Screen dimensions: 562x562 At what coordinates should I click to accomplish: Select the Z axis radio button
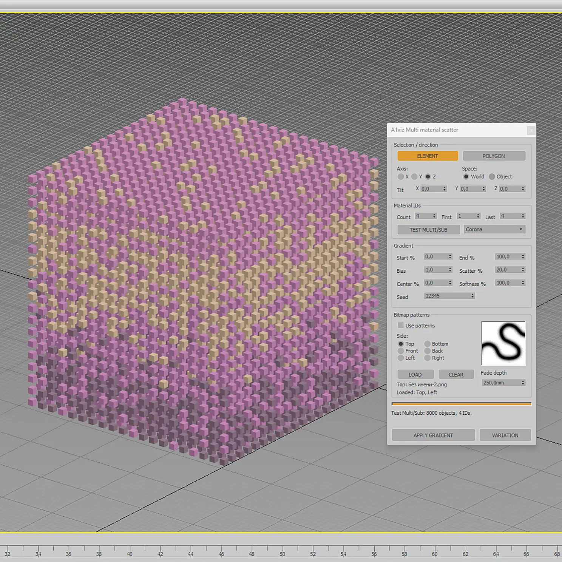428,176
